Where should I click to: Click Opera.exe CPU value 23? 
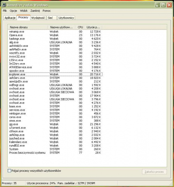[81, 35]
